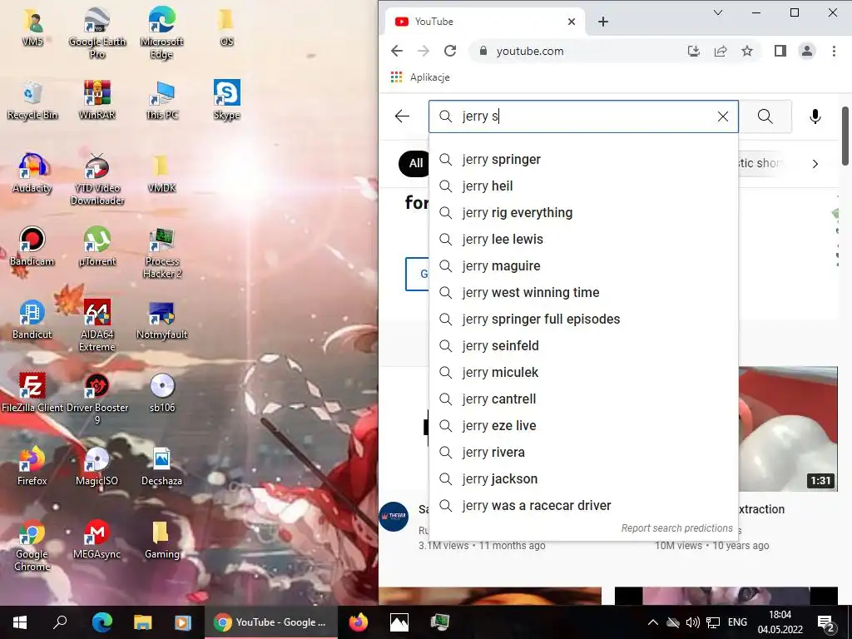Select 'jerry springer' suggestion

pyautogui.click(x=583, y=159)
